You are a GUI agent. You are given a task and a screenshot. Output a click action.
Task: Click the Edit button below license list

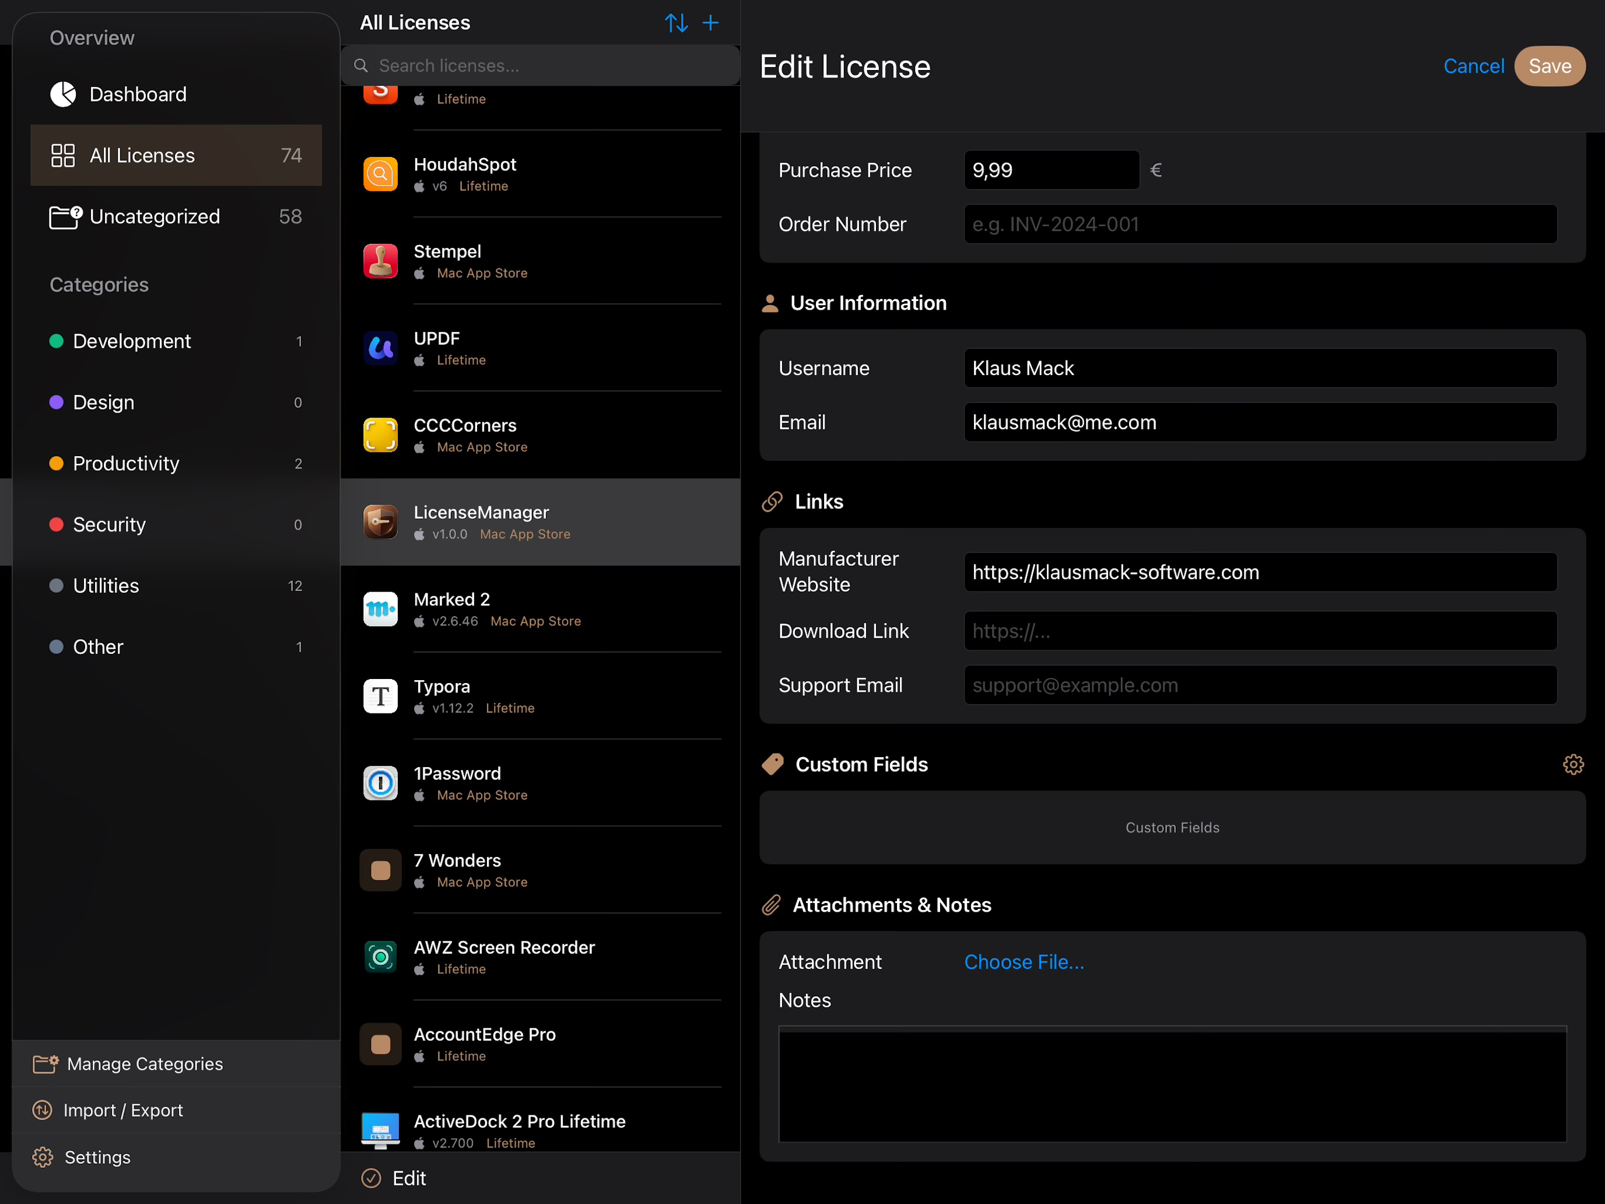click(x=394, y=1178)
